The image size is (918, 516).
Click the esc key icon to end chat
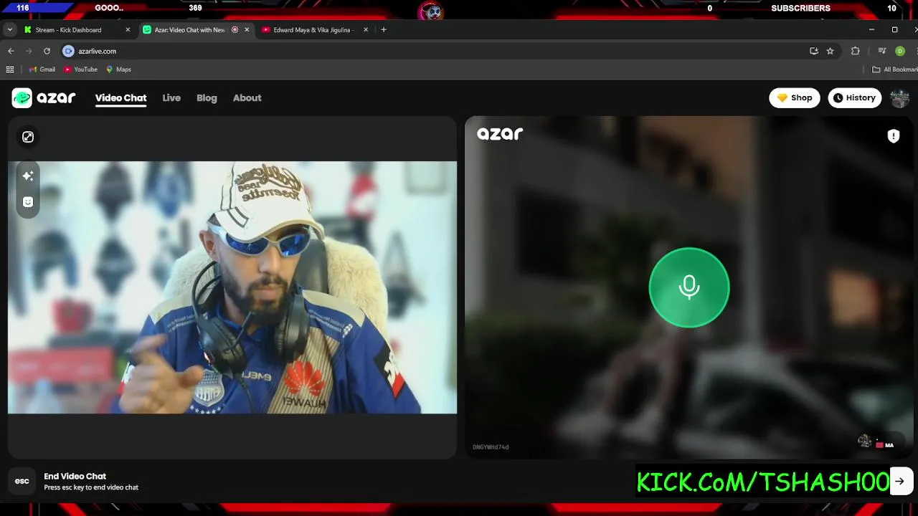pos(22,482)
